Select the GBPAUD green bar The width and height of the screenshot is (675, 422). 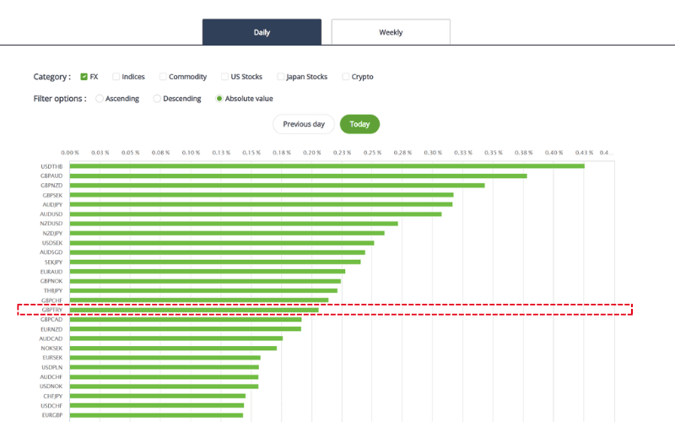pos(298,176)
